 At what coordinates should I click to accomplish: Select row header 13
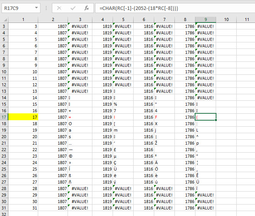(4, 91)
